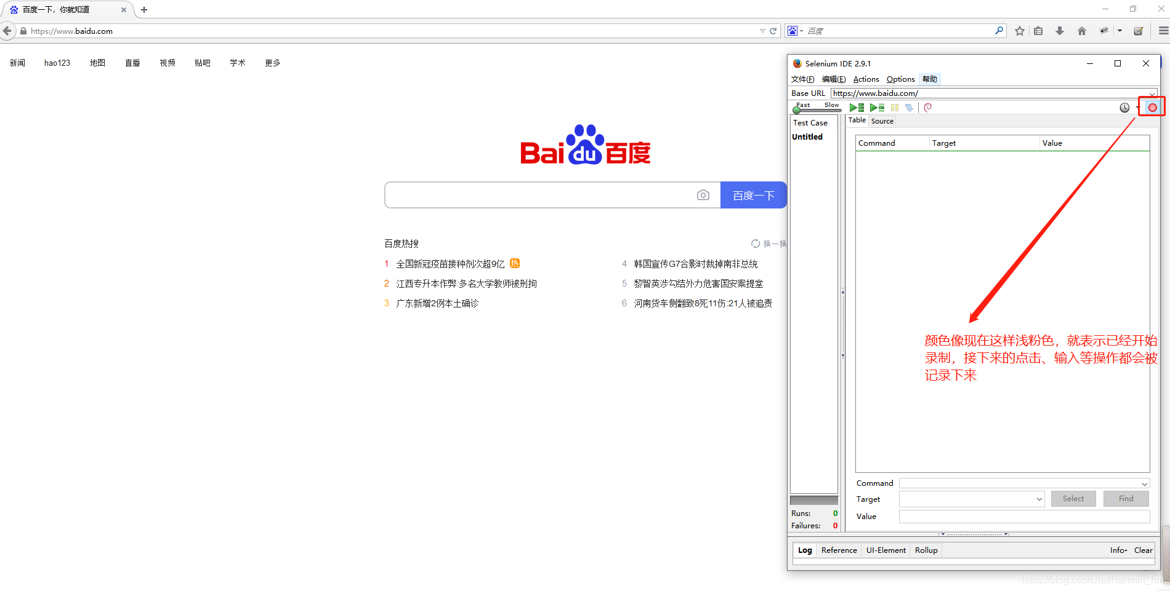The image size is (1170, 591).
Task: Click the Selenium IDE toolbar icon in Firefox
Action: coord(1138,31)
